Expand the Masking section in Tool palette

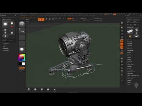(x=129, y=58)
